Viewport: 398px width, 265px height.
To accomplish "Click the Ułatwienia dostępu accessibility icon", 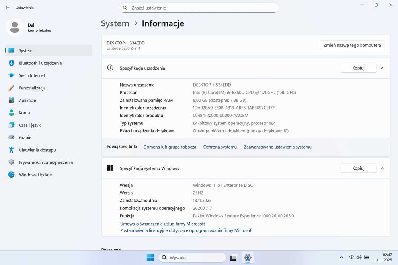I will click(x=12, y=150).
